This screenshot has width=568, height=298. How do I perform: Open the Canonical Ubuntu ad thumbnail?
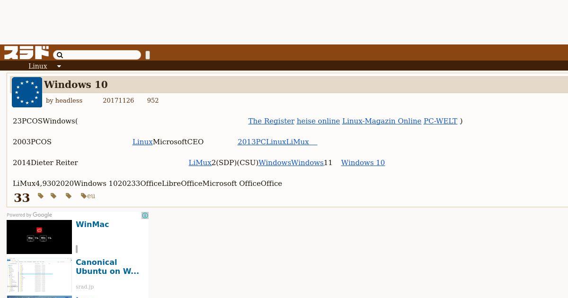coord(39,275)
